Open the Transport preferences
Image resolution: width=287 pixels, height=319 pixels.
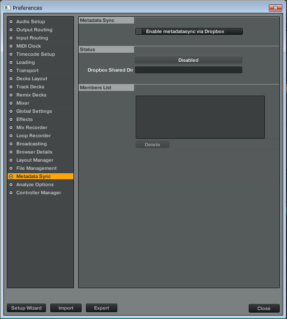40,70
